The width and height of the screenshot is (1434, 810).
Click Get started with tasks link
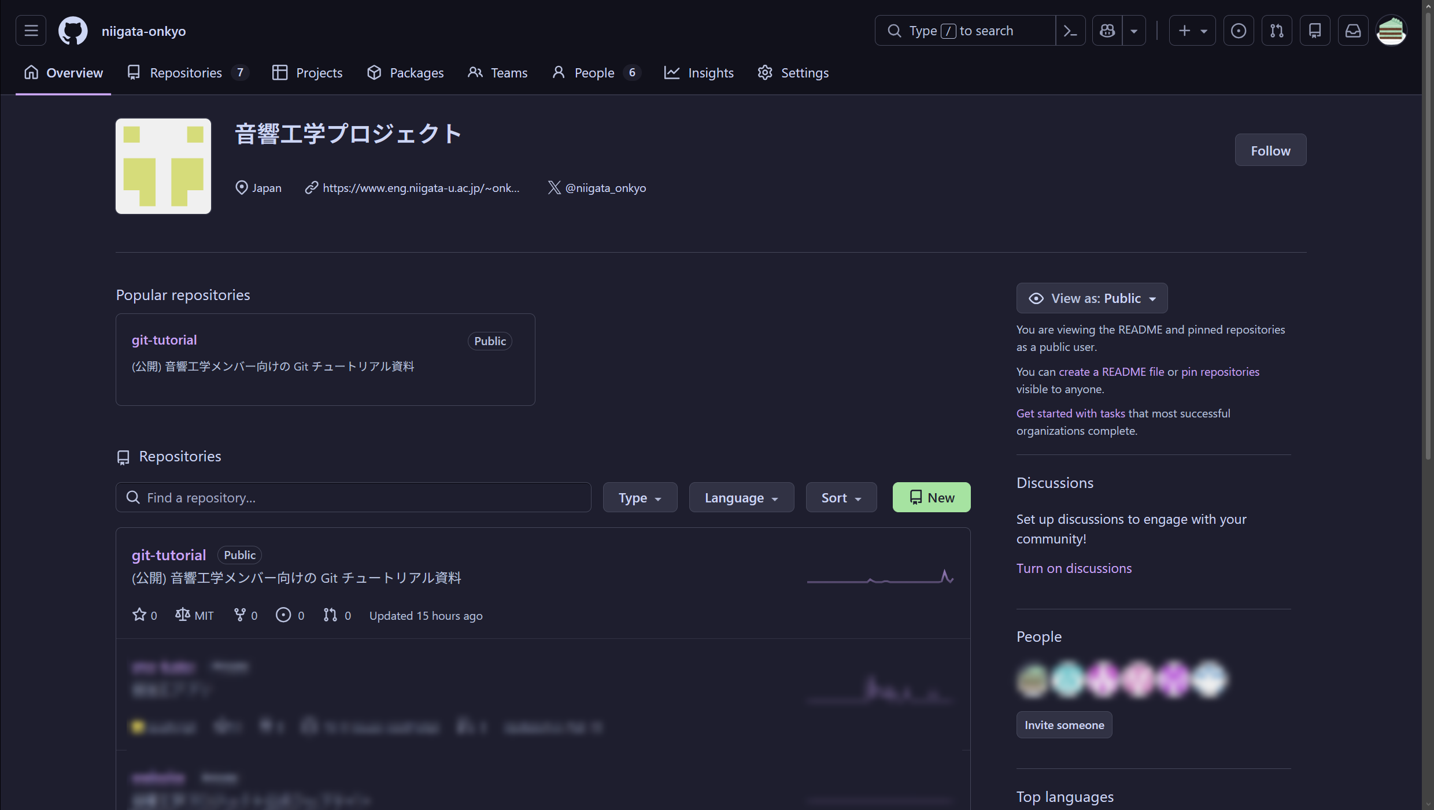[1071, 413]
